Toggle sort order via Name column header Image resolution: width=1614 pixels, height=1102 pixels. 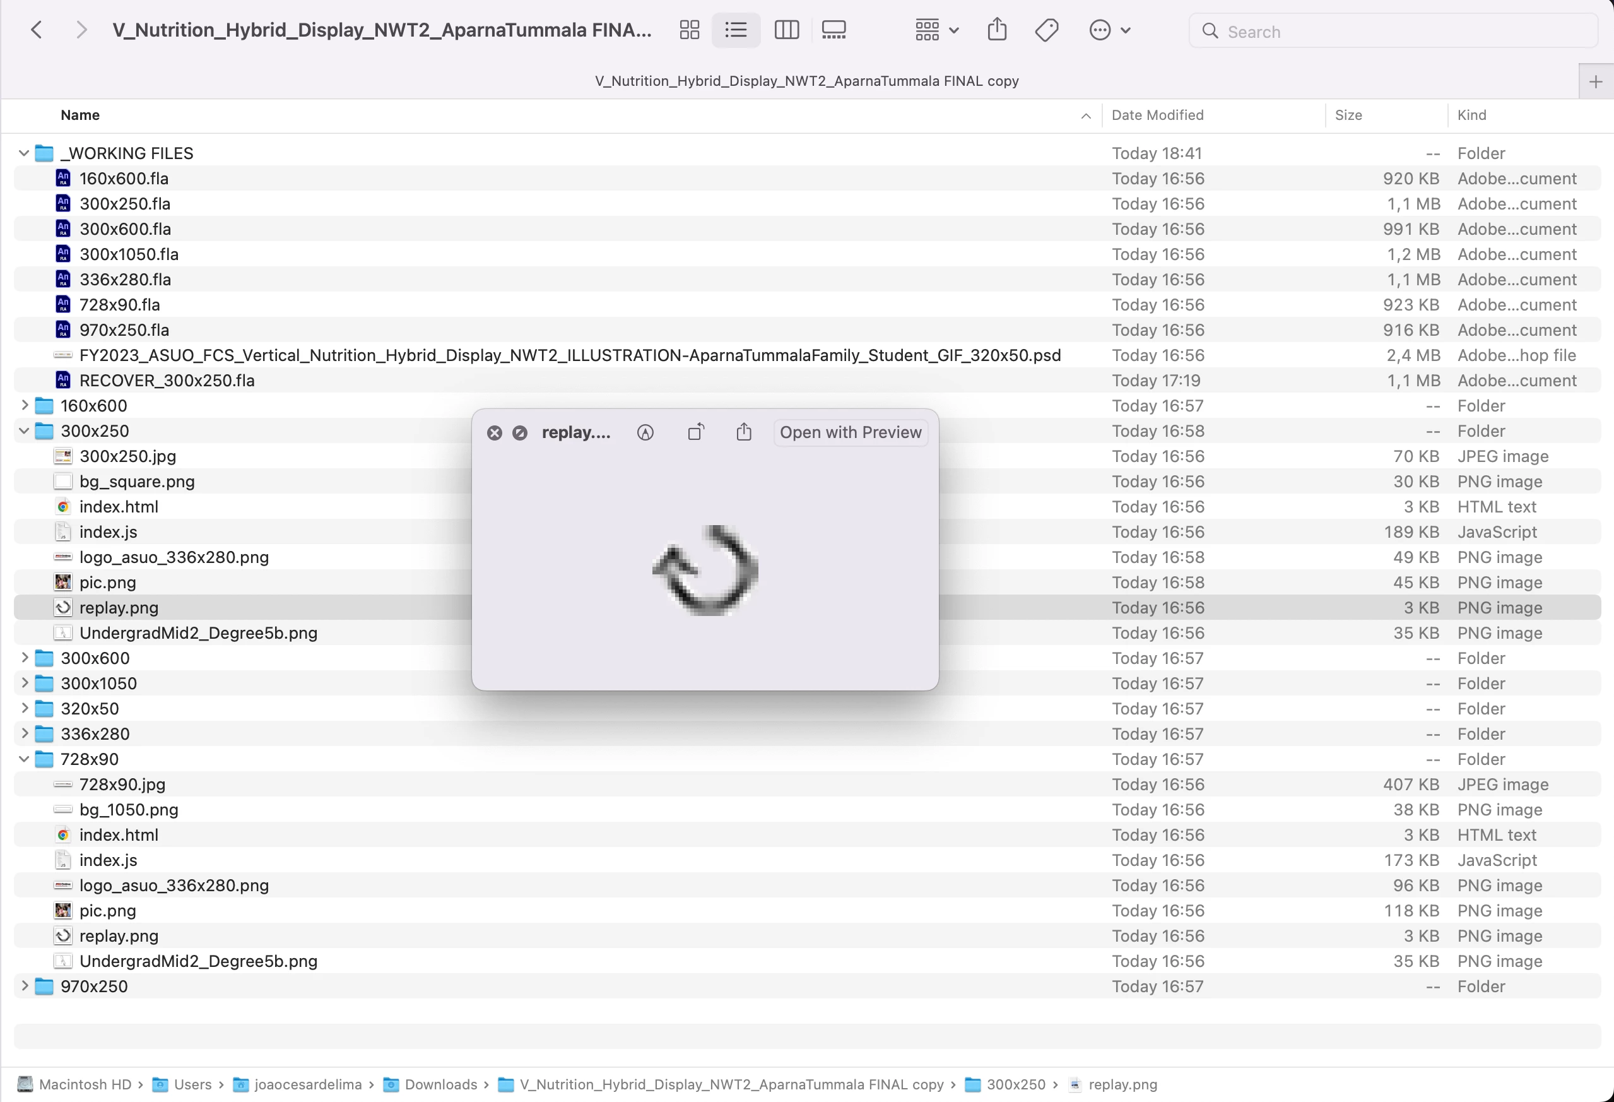click(80, 116)
